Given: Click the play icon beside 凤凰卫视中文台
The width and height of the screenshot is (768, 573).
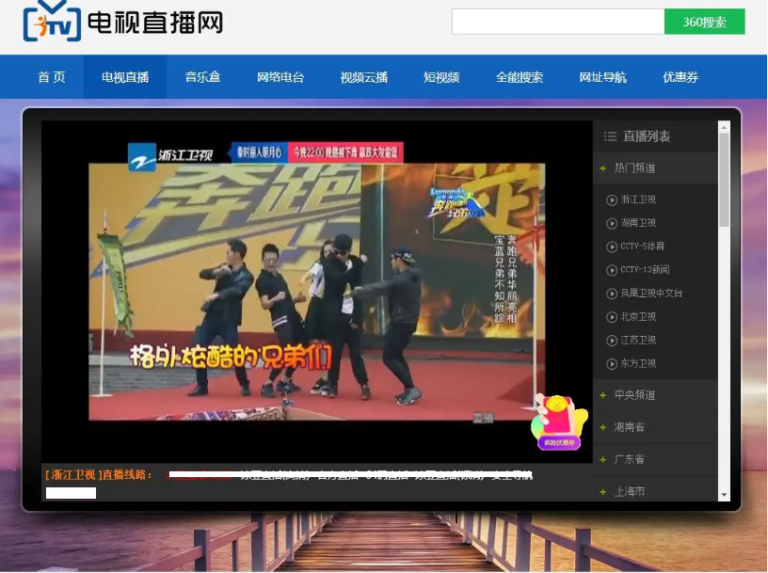Looking at the screenshot, I should [x=612, y=294].
